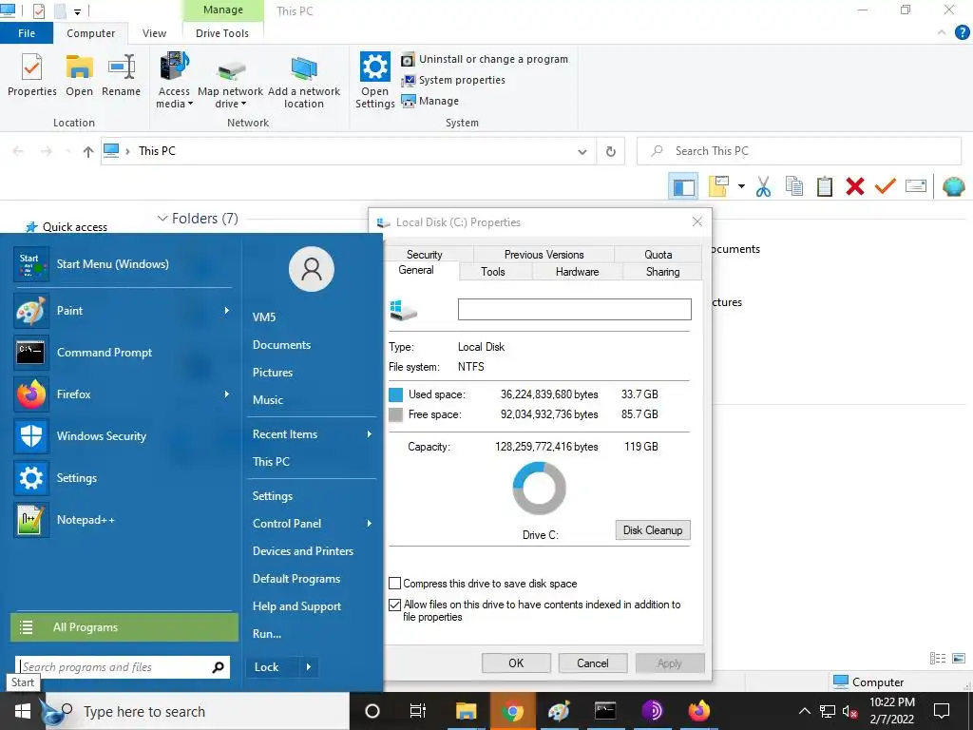The height and width of the screenshot is (730, 973).
Task: Click the red X Delete toolbar icon
Action: [854, 186]
